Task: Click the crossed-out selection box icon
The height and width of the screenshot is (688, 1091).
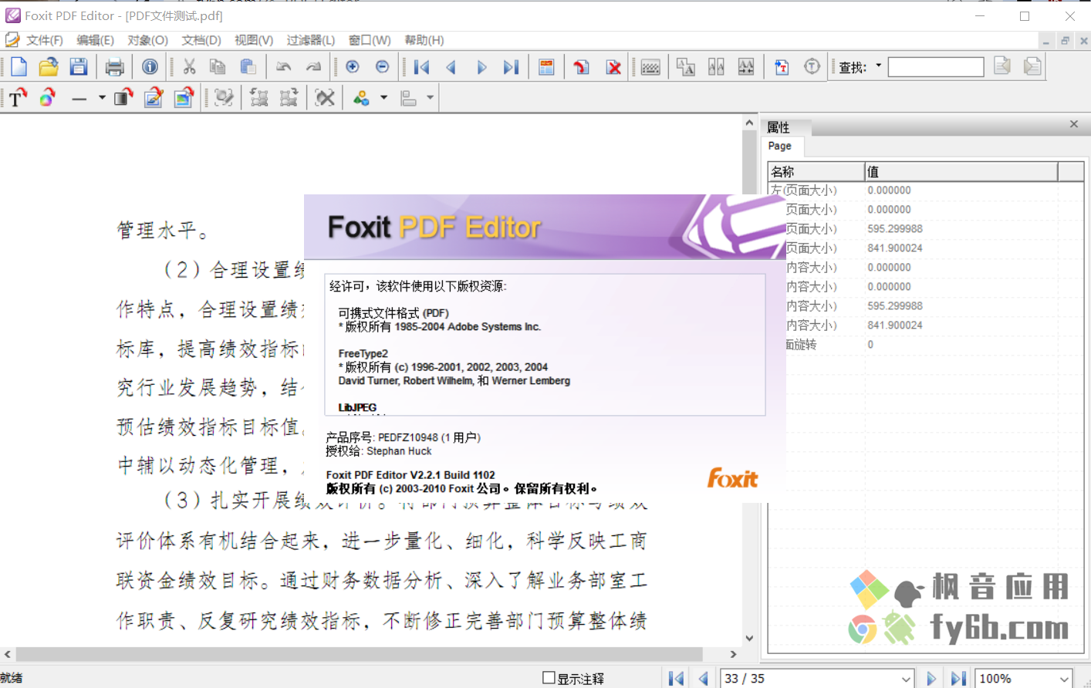Action: (x=325, y=98)
